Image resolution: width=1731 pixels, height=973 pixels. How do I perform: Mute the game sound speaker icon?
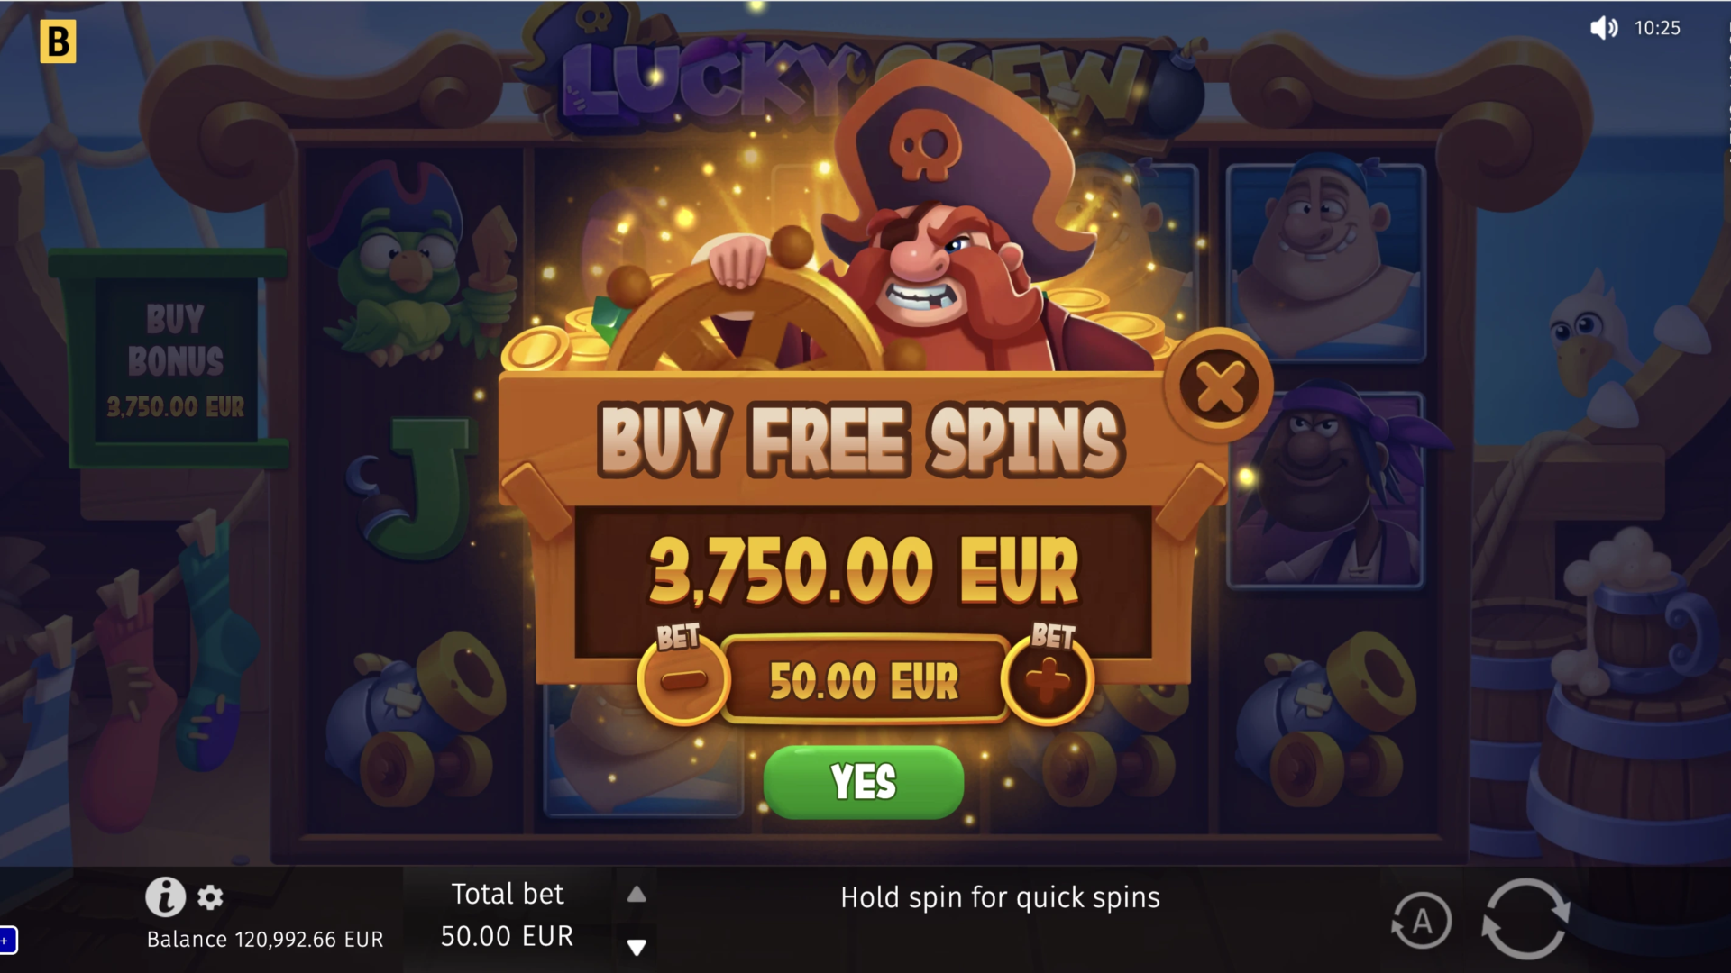point(1604,28)
